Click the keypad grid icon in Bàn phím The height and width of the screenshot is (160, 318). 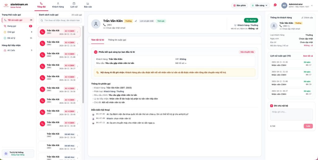235,6
